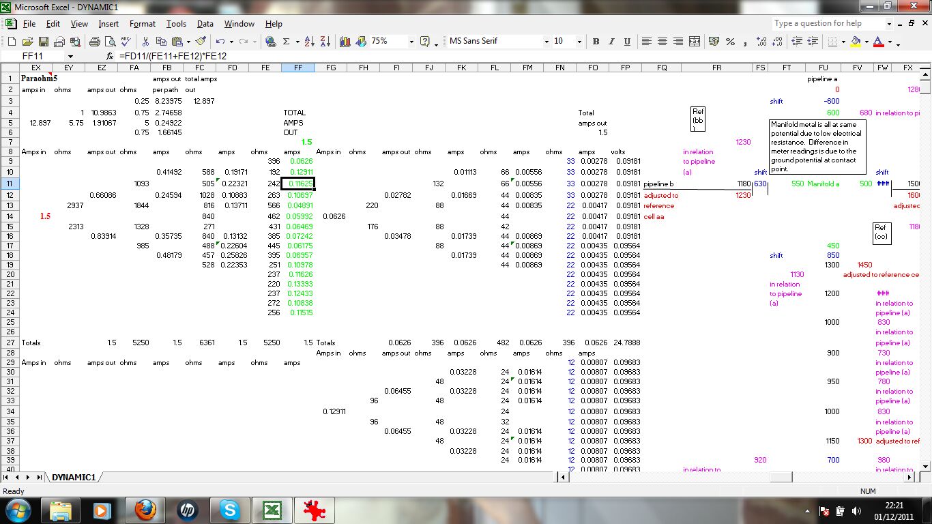Click the AutoSum sigma icon
Image resolution: width=932 pixels, height=524 pixels.
pyautogui.click(x=287, y=42)
